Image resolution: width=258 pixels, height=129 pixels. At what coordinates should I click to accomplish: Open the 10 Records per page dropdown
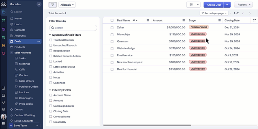[x=214, y=13]
